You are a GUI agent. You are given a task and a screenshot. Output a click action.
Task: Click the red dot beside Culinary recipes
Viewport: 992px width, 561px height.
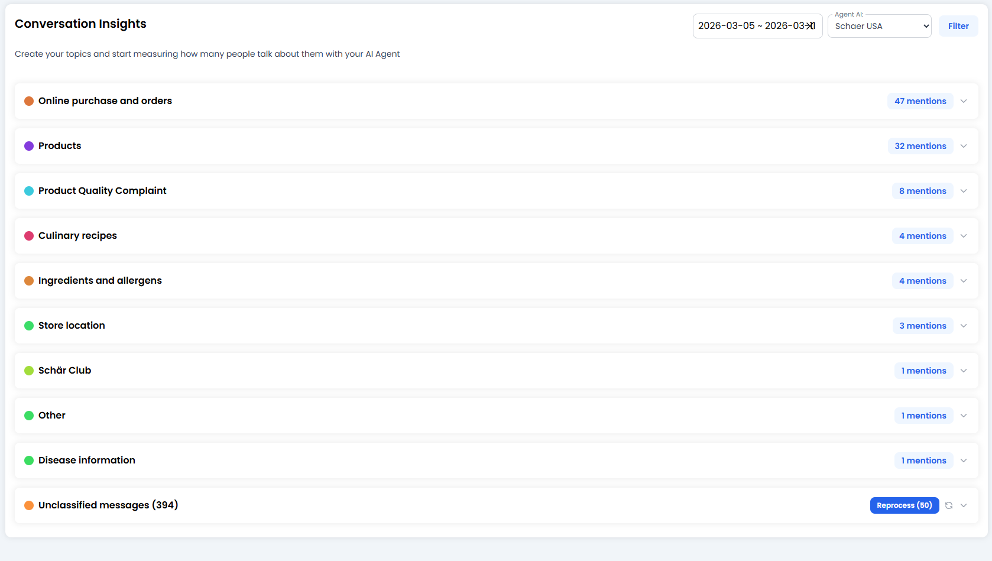[x=29, y=235]
